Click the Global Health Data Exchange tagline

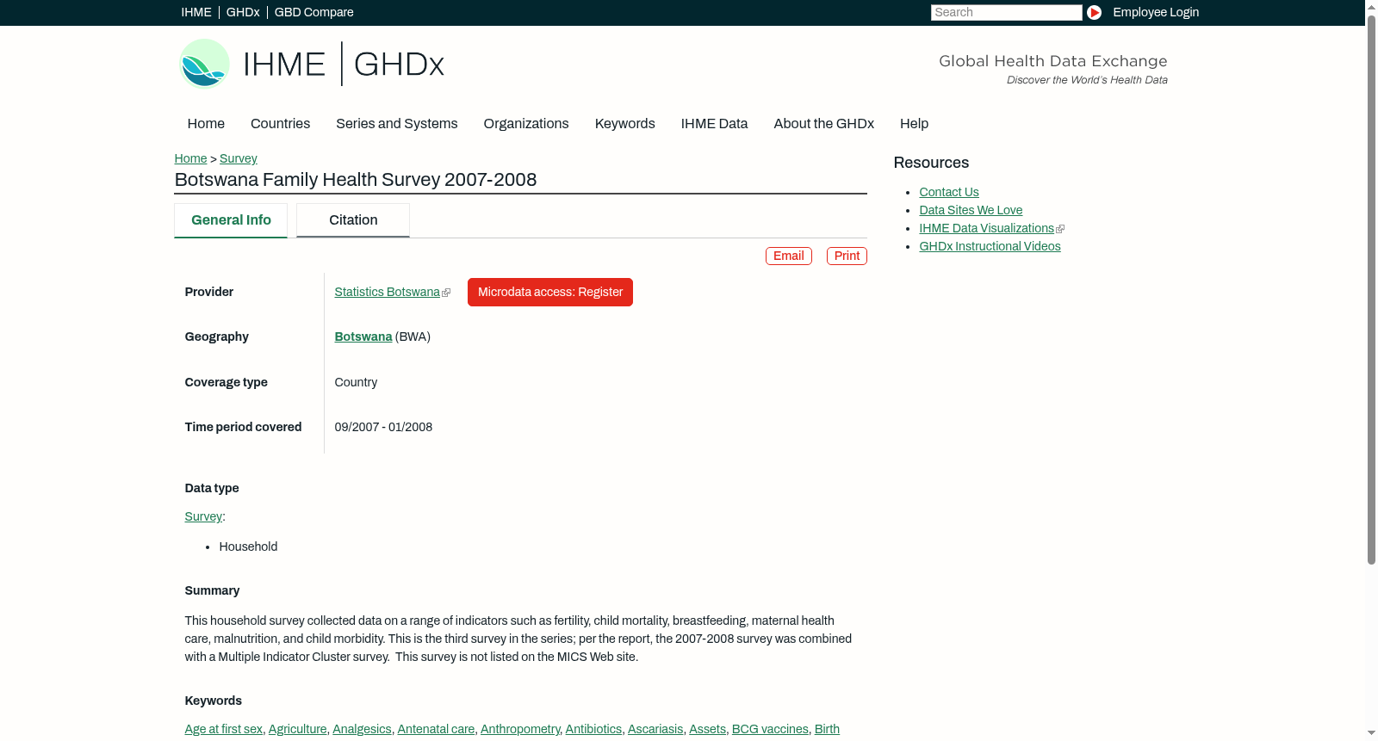1052,61
